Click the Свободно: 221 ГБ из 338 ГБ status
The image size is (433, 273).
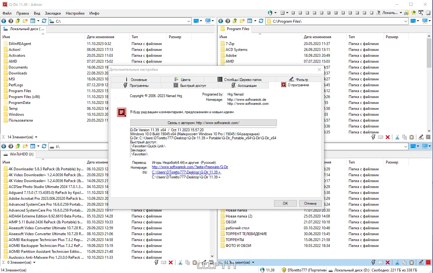394,270
